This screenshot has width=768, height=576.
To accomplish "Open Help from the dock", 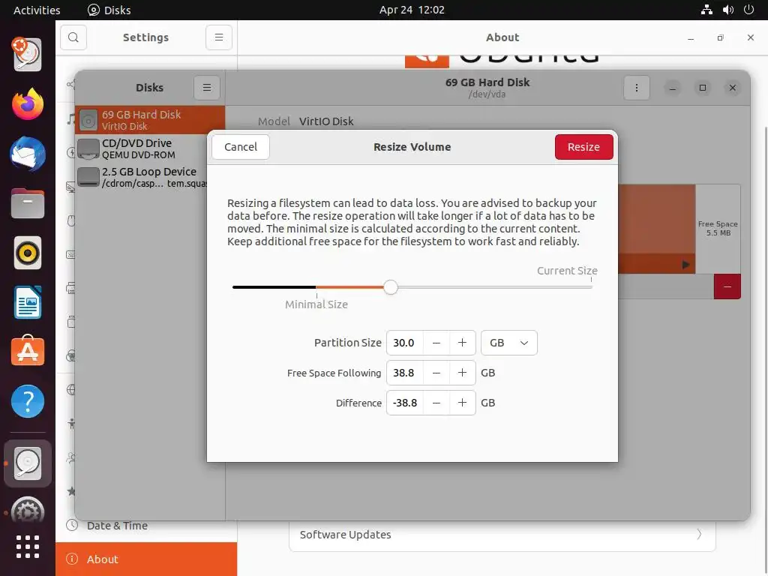I will click(x=28, y=402).
